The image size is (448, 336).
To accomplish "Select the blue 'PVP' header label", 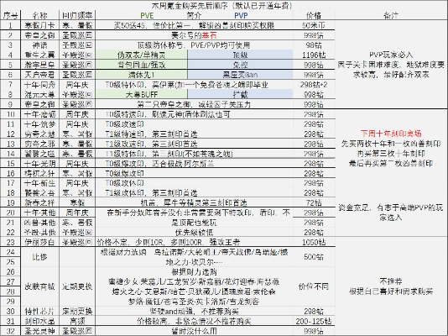I will pyautogui.click(x=241, y=15).
